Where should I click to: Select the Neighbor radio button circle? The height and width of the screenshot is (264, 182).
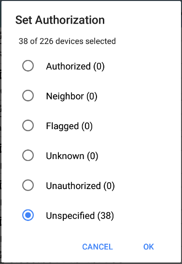28,96
